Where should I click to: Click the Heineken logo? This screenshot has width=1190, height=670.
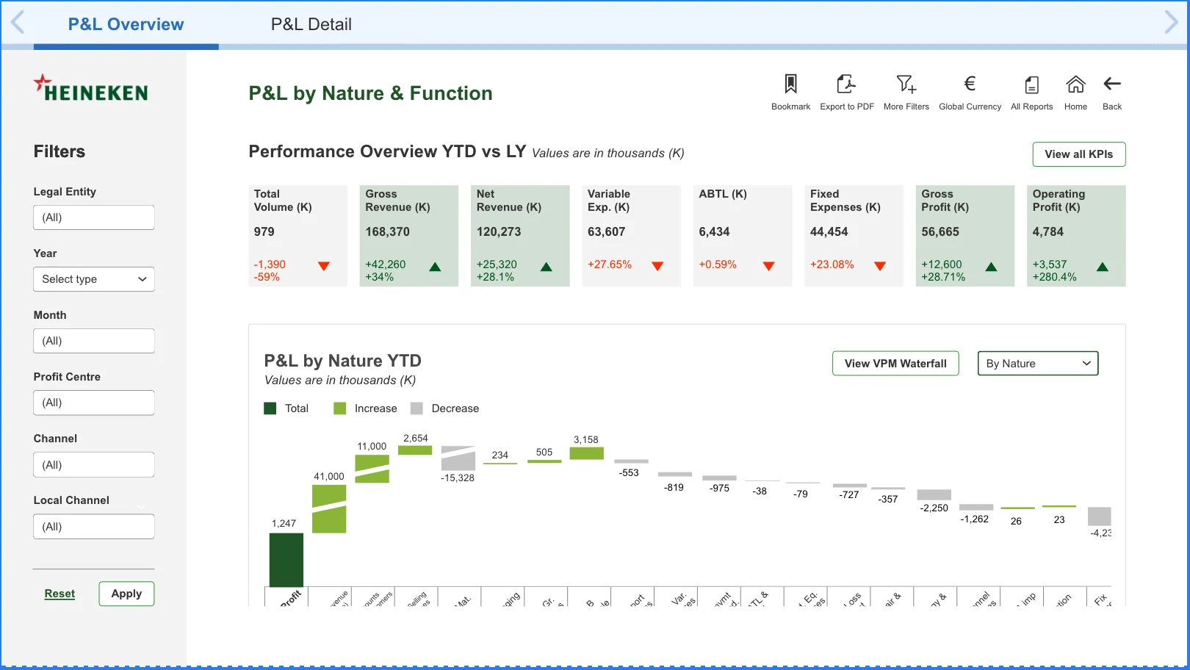coord(90,88)
